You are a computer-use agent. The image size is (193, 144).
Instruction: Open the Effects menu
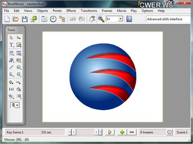coord(71,11)
